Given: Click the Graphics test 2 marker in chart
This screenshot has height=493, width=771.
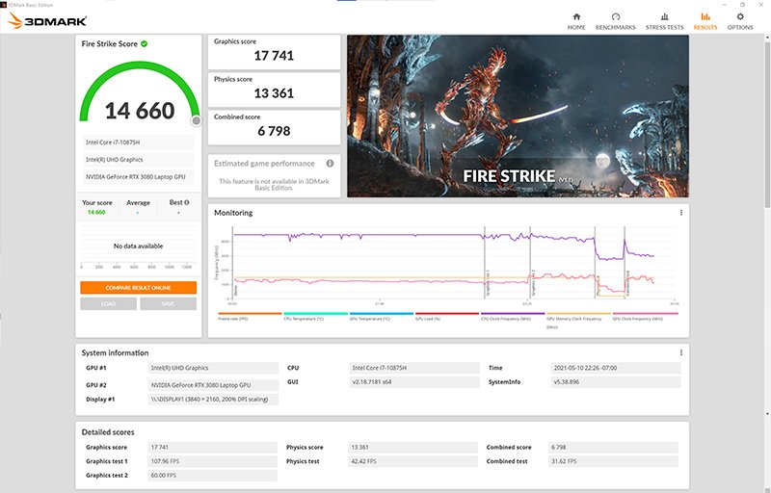Looking at the screenshot, I should [x=531, y=263].
